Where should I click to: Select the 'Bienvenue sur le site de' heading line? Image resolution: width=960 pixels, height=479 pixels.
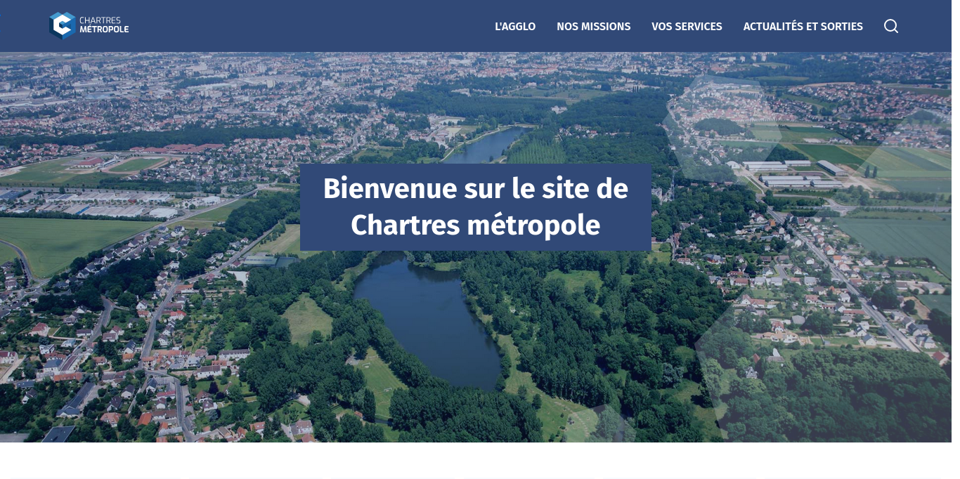click(x=475, y=189)
